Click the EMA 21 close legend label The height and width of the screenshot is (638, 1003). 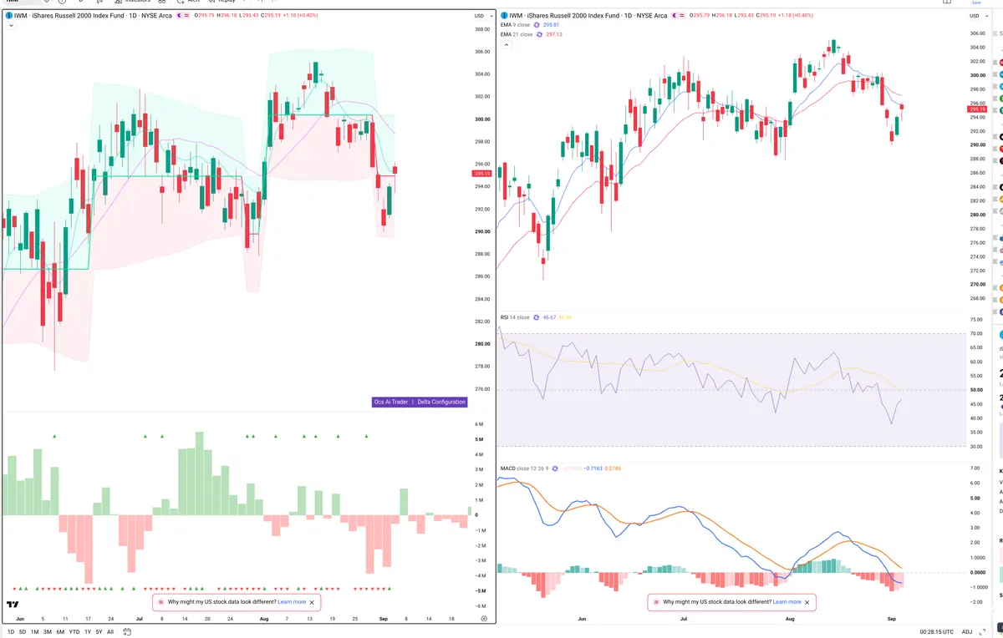tap(516, 34)
